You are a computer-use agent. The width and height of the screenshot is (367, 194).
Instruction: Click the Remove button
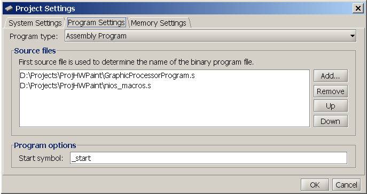(331, 91)
